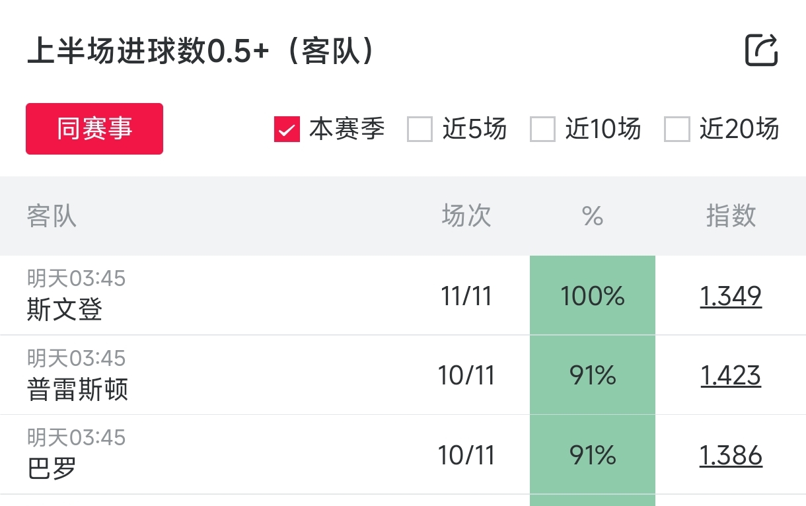The width and height of the screenshot is (806, 506).
Task: Tap the share icon at top right
Action: pos(761,50)
